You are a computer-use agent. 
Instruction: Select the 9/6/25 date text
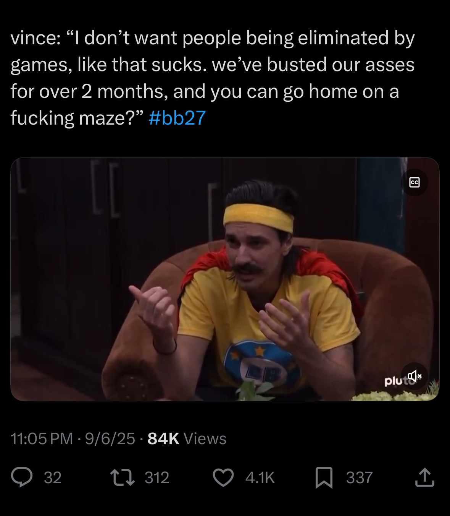110,438
